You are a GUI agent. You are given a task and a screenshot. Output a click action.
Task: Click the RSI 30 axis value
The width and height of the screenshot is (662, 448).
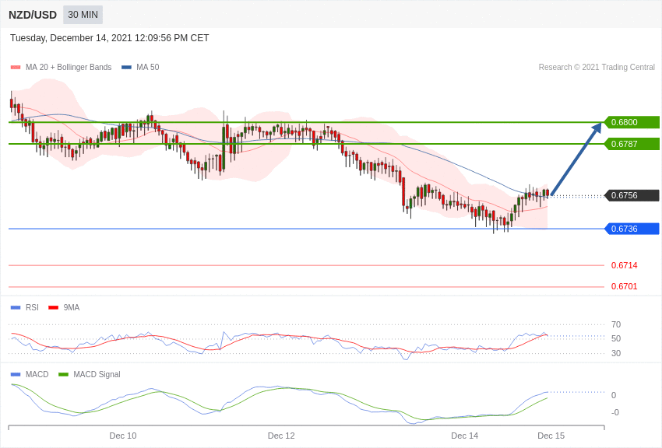pyautogui.click(x=616, y=353)
